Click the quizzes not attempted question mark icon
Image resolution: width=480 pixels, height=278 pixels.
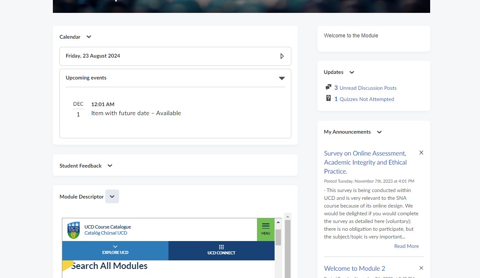click(328, 98)
